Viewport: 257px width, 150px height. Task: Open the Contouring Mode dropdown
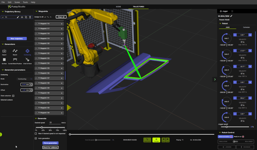24,79
